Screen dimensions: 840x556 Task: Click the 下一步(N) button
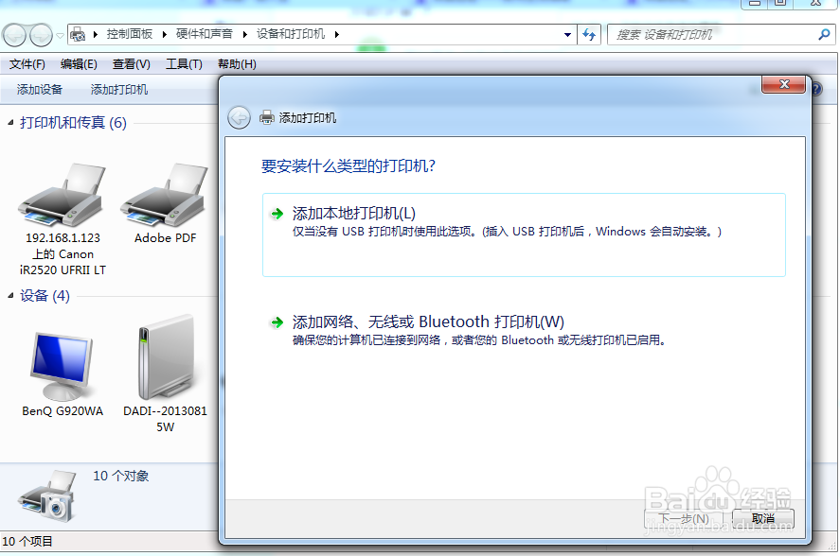coord(684,518)
